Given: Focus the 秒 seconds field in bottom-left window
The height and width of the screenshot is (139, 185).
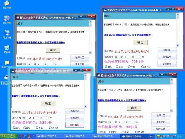Looking at the screenshot, I should pyautogui.click(x=45, y=118).
